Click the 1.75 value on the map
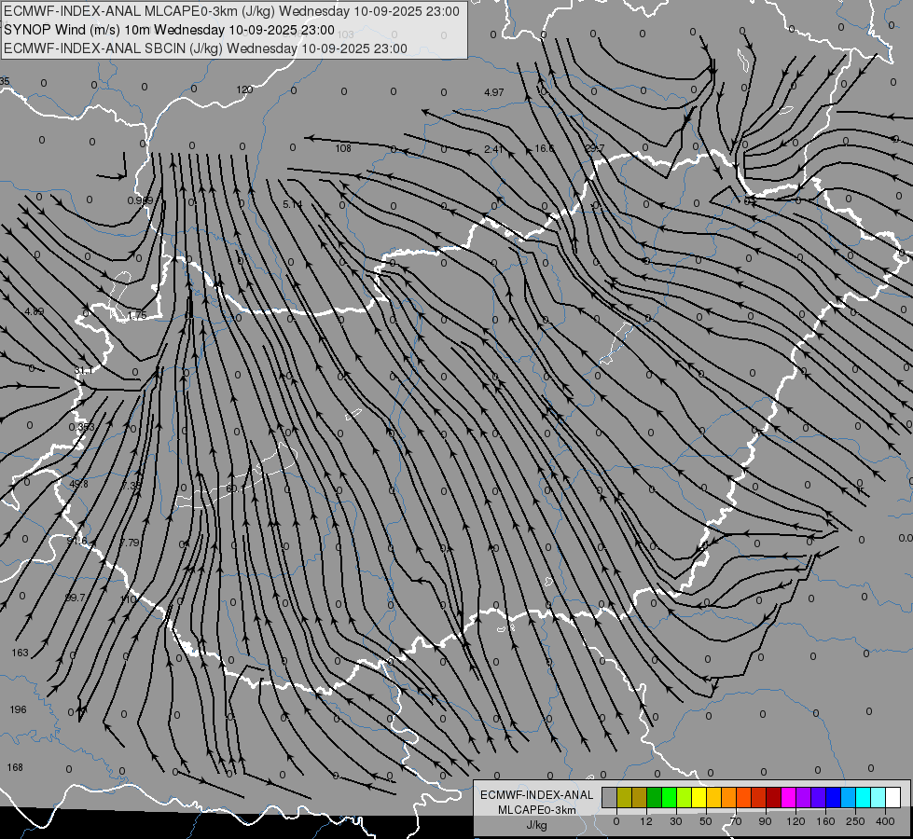The image size is (913, 839). (137, 315)
